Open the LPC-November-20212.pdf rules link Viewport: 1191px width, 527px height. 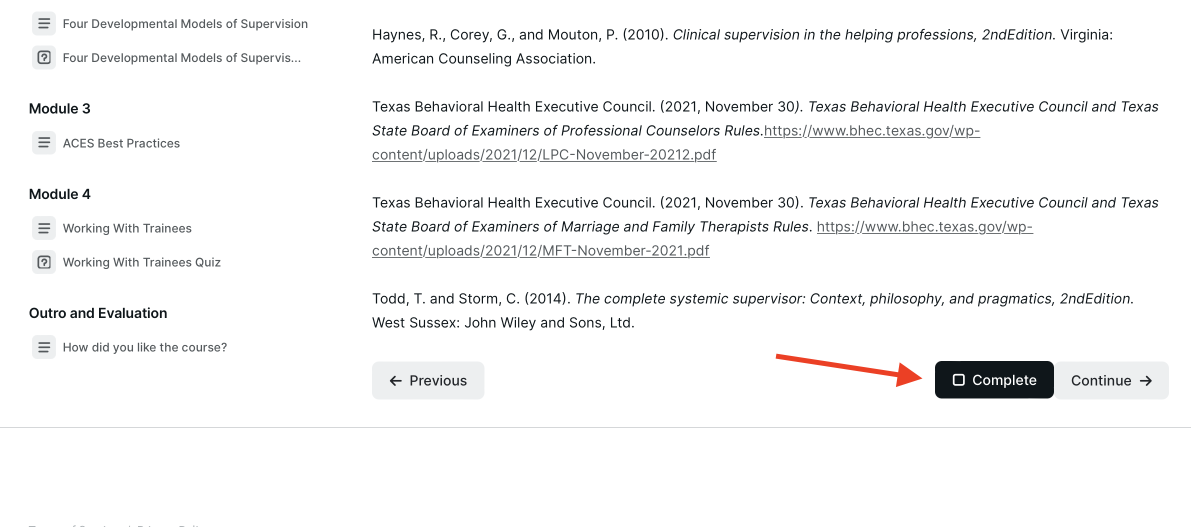[x=544, y=155]
